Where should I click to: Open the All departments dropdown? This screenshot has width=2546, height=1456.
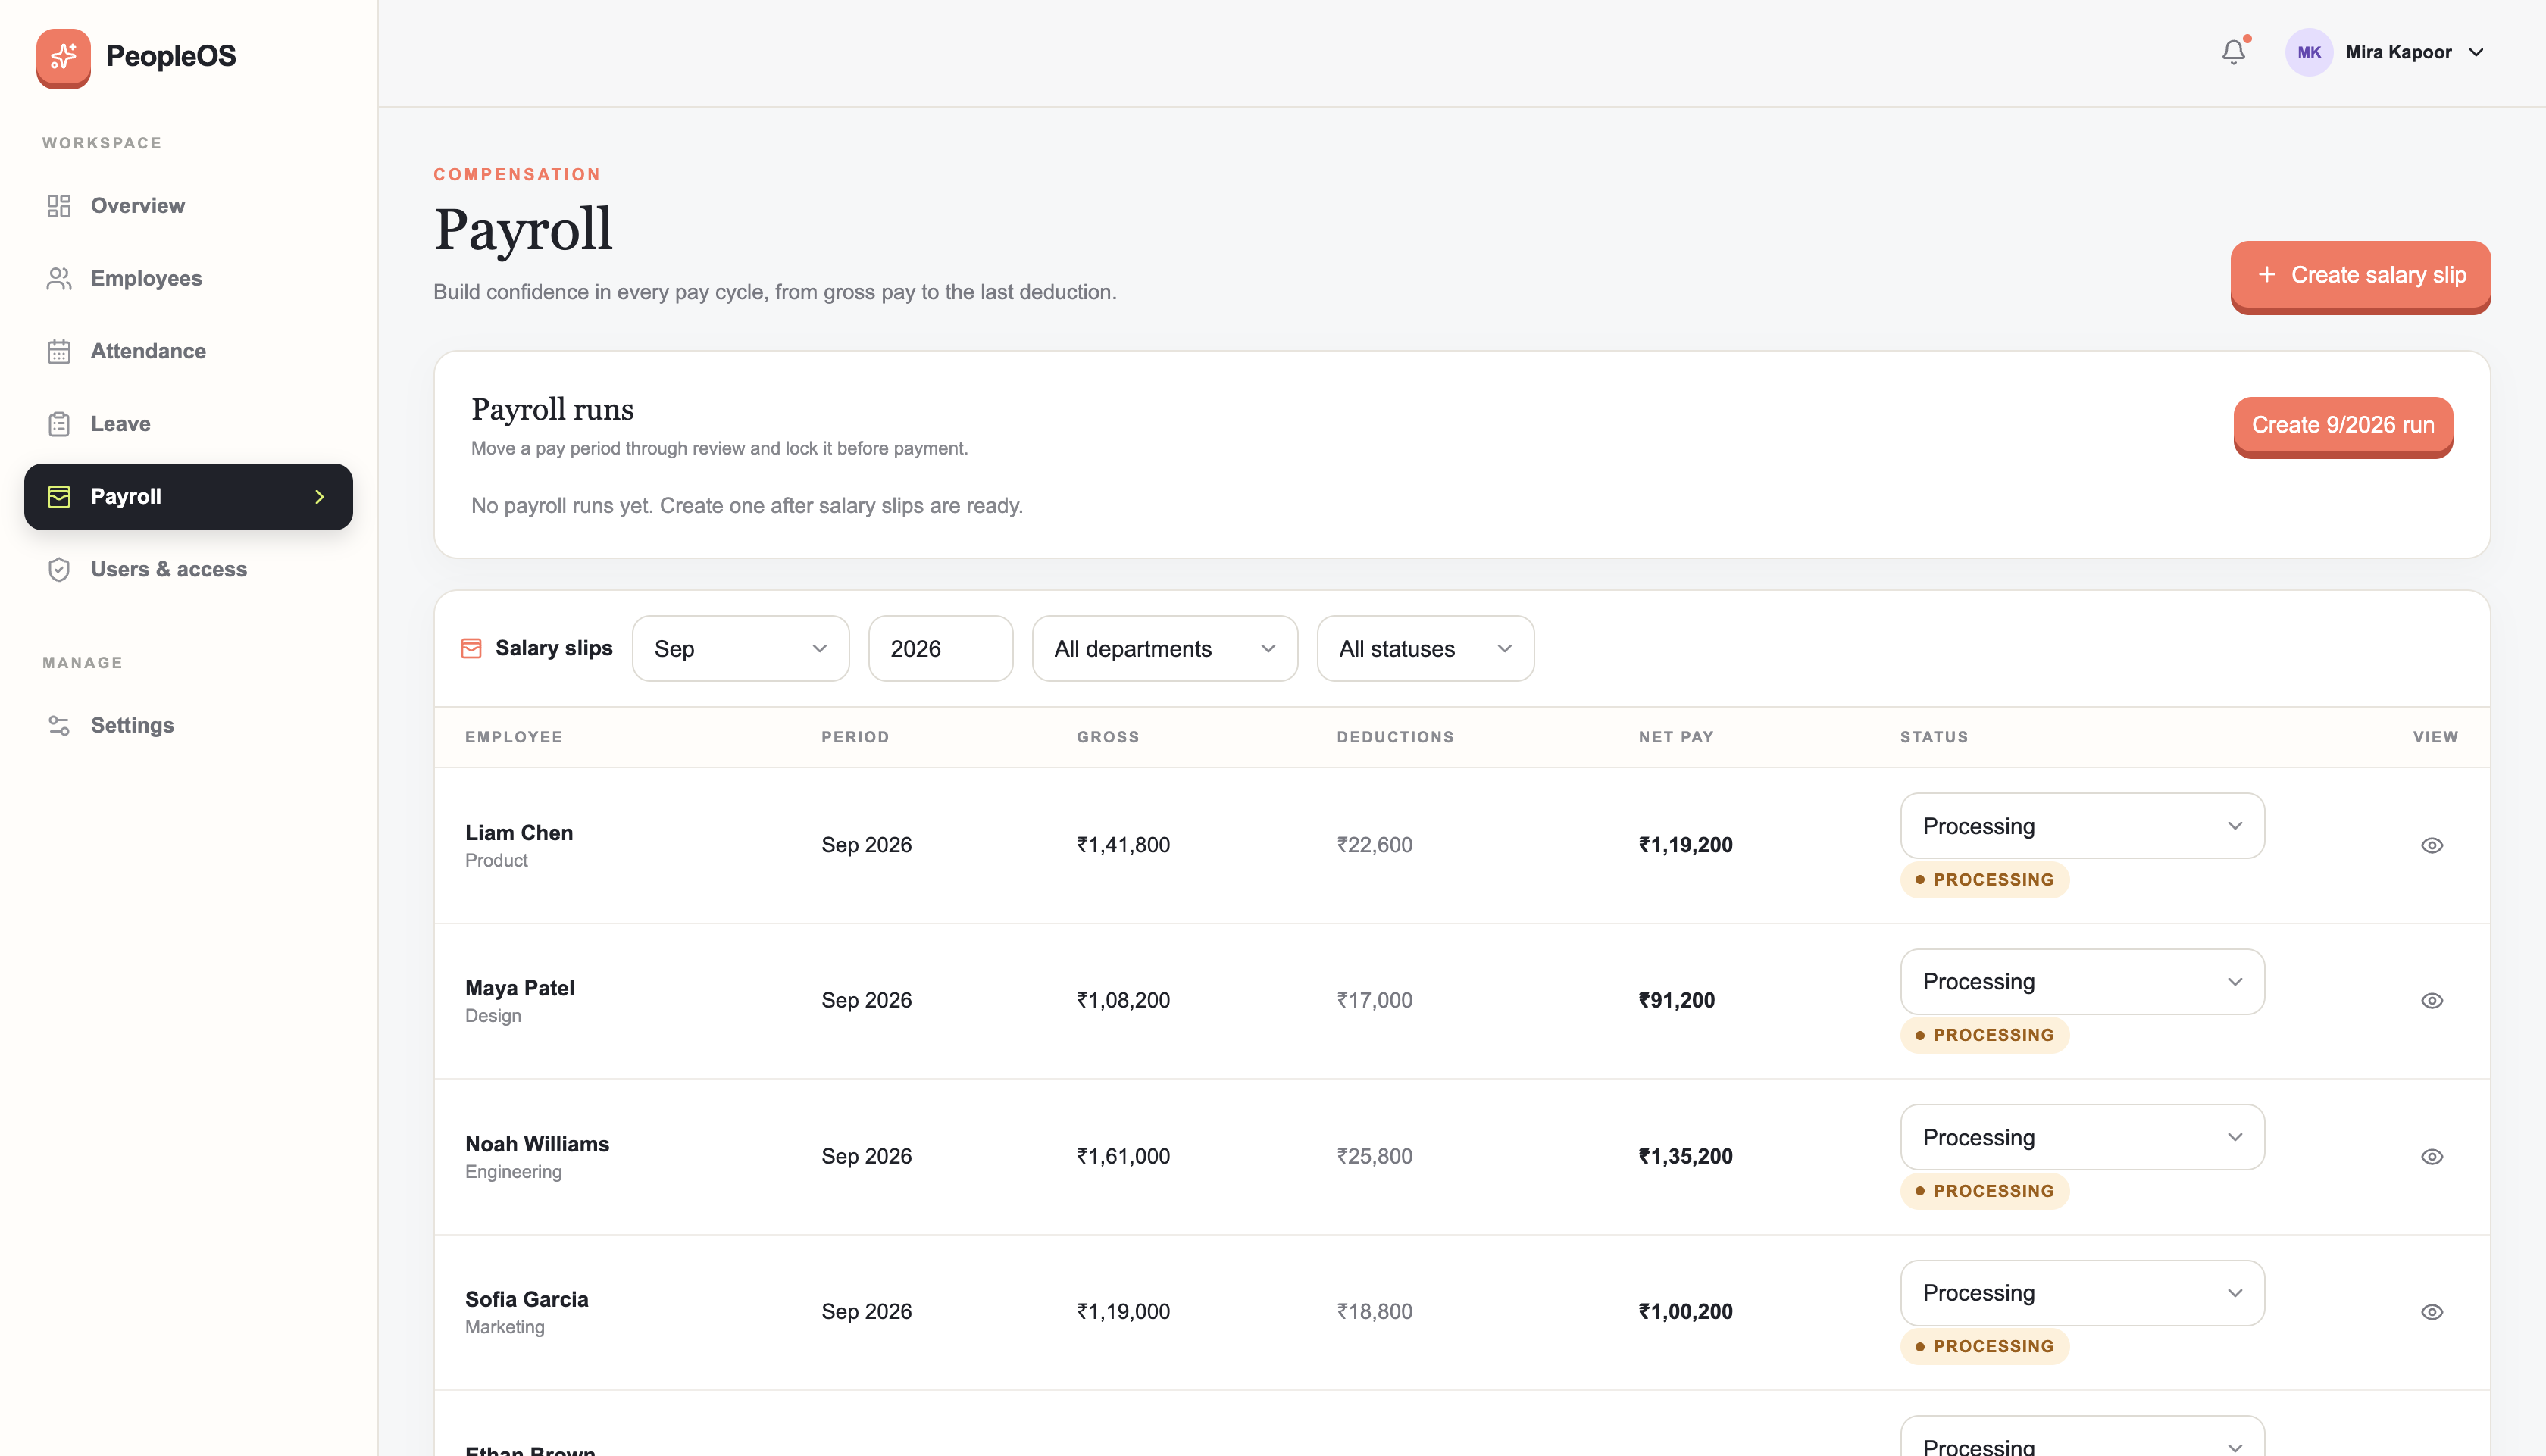point(1164,648)
